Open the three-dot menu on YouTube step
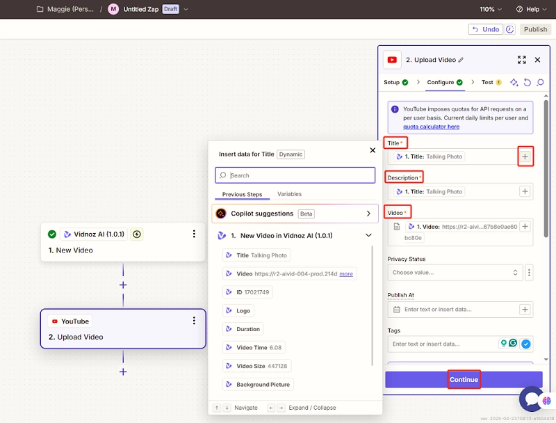The width and height of the screenshot is (556, 423). pos(194,321)
